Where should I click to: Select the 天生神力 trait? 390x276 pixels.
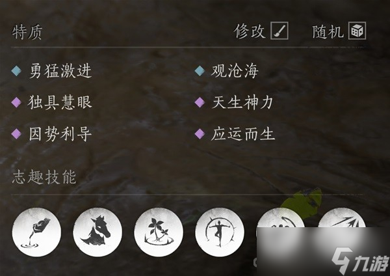(242, 102)
